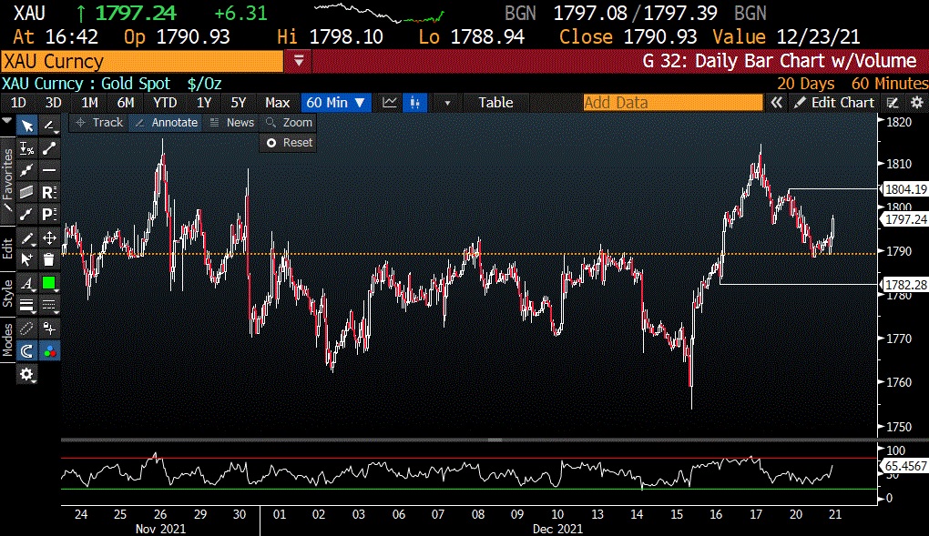The image size is (929, 536).
Task: Select the arrow pointer tool
Action: (27, 126)
